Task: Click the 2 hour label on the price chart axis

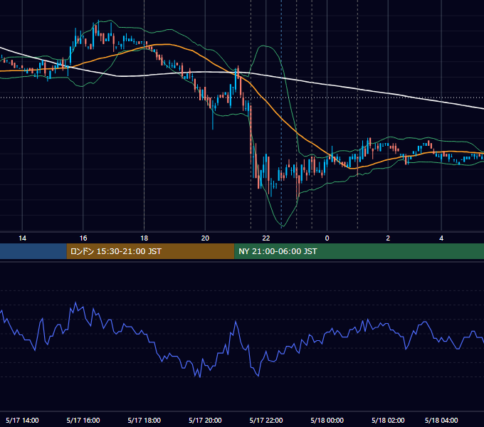Action: click(388, 238)
